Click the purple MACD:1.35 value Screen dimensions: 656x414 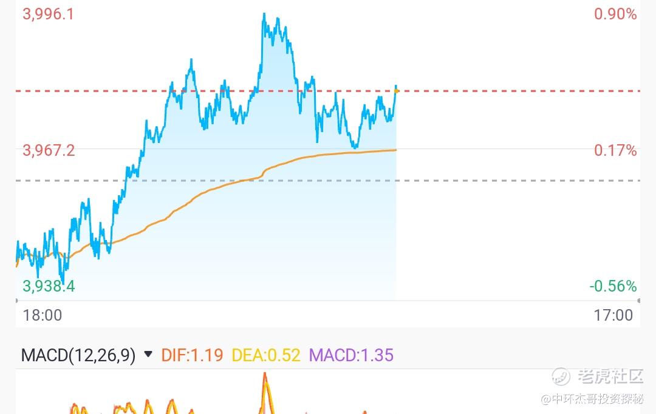(351, 355)
